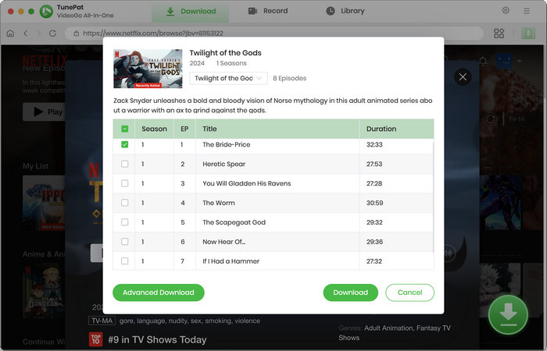Click the Season column header
The height and width of the screenshot is (351, 547).
154,129
